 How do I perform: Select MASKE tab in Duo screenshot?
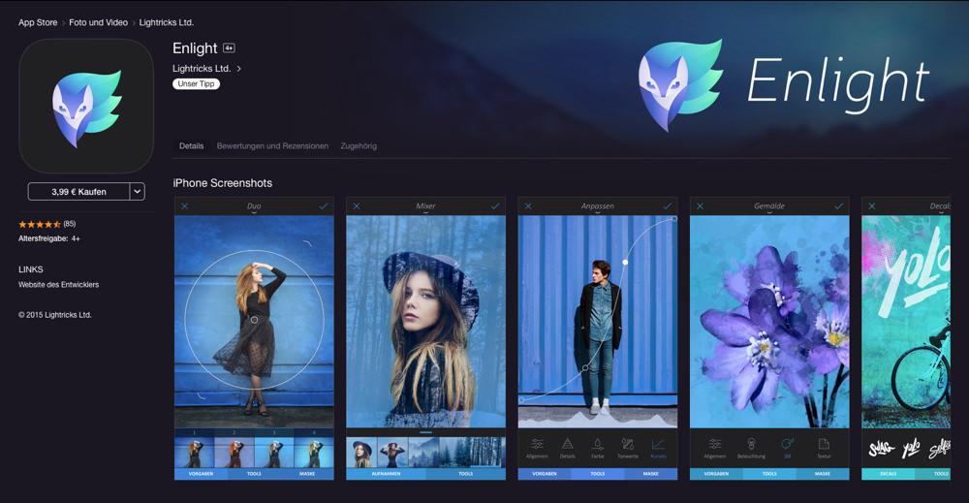click(307, 474)
